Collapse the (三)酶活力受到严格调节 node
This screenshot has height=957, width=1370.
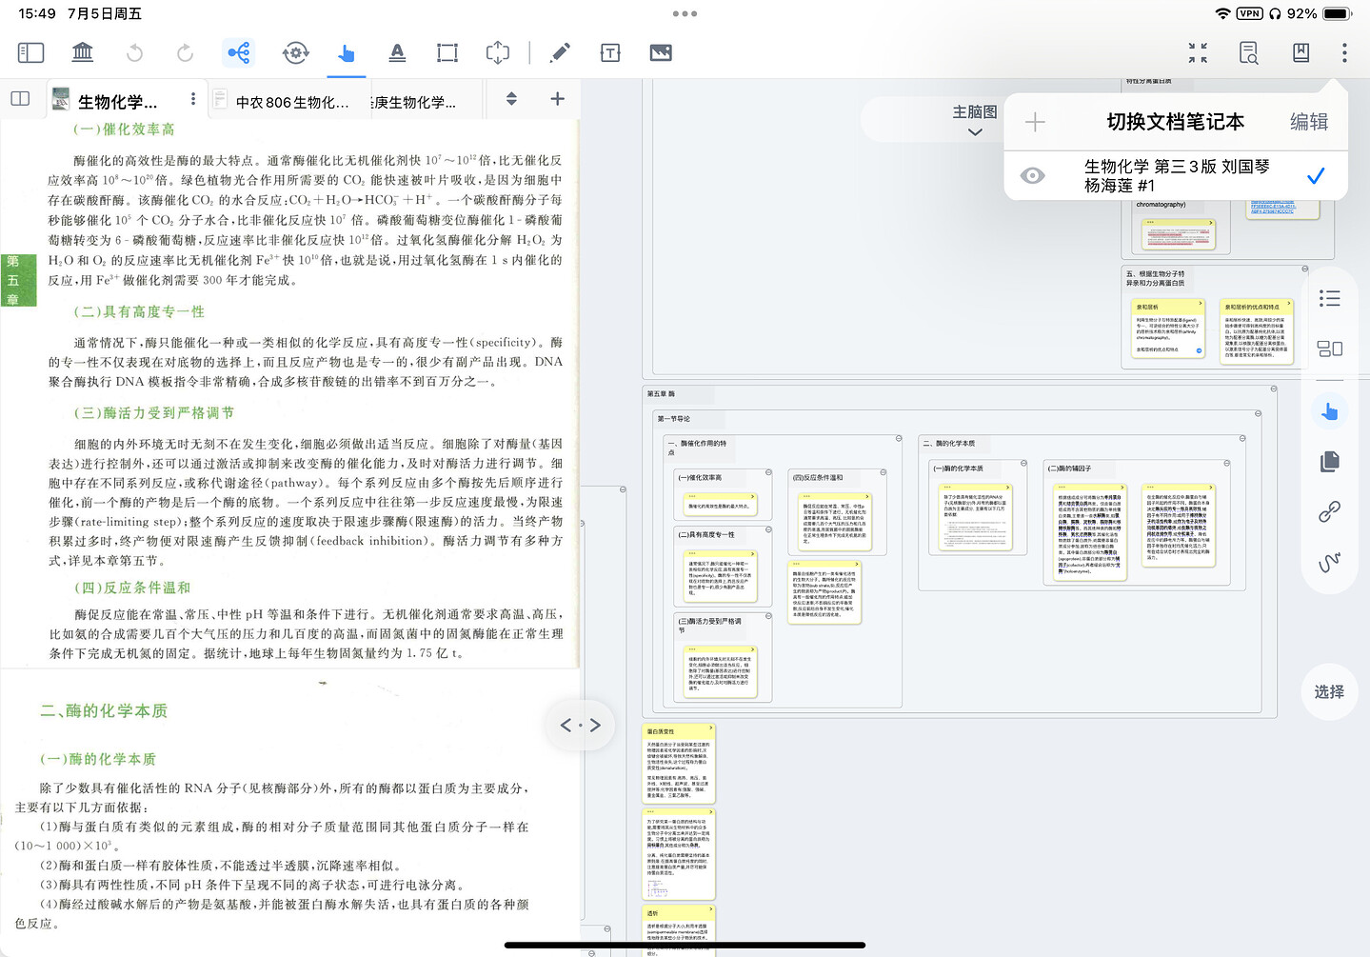770,616
